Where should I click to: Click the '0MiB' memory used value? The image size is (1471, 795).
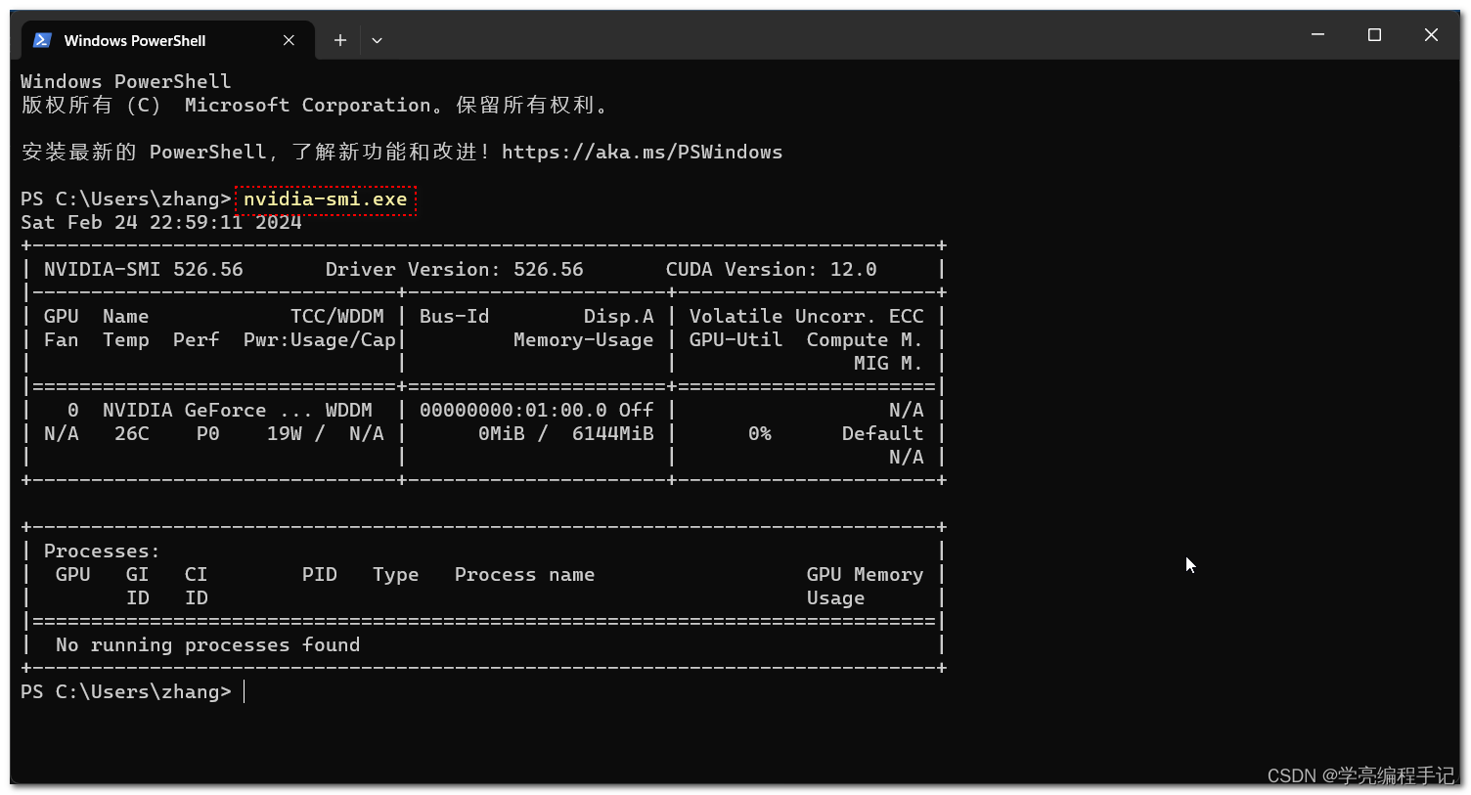tap(502, 433)
